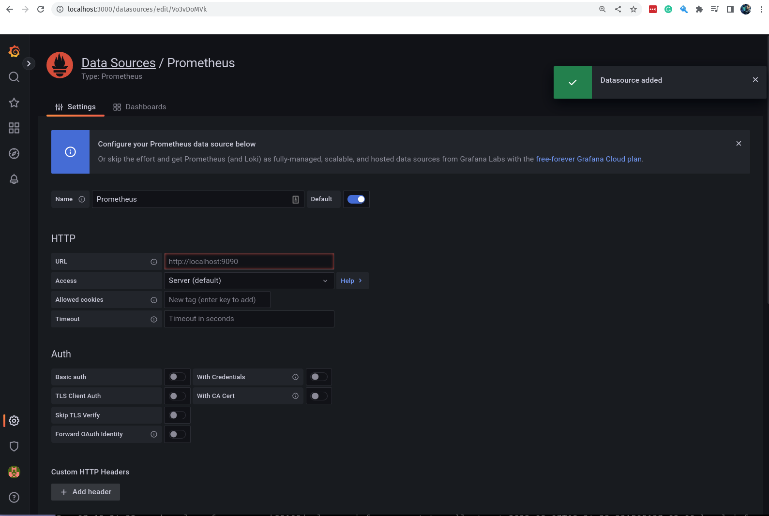
Task: Open Explore compass icon in sidebar
Action: coord(14,154)
